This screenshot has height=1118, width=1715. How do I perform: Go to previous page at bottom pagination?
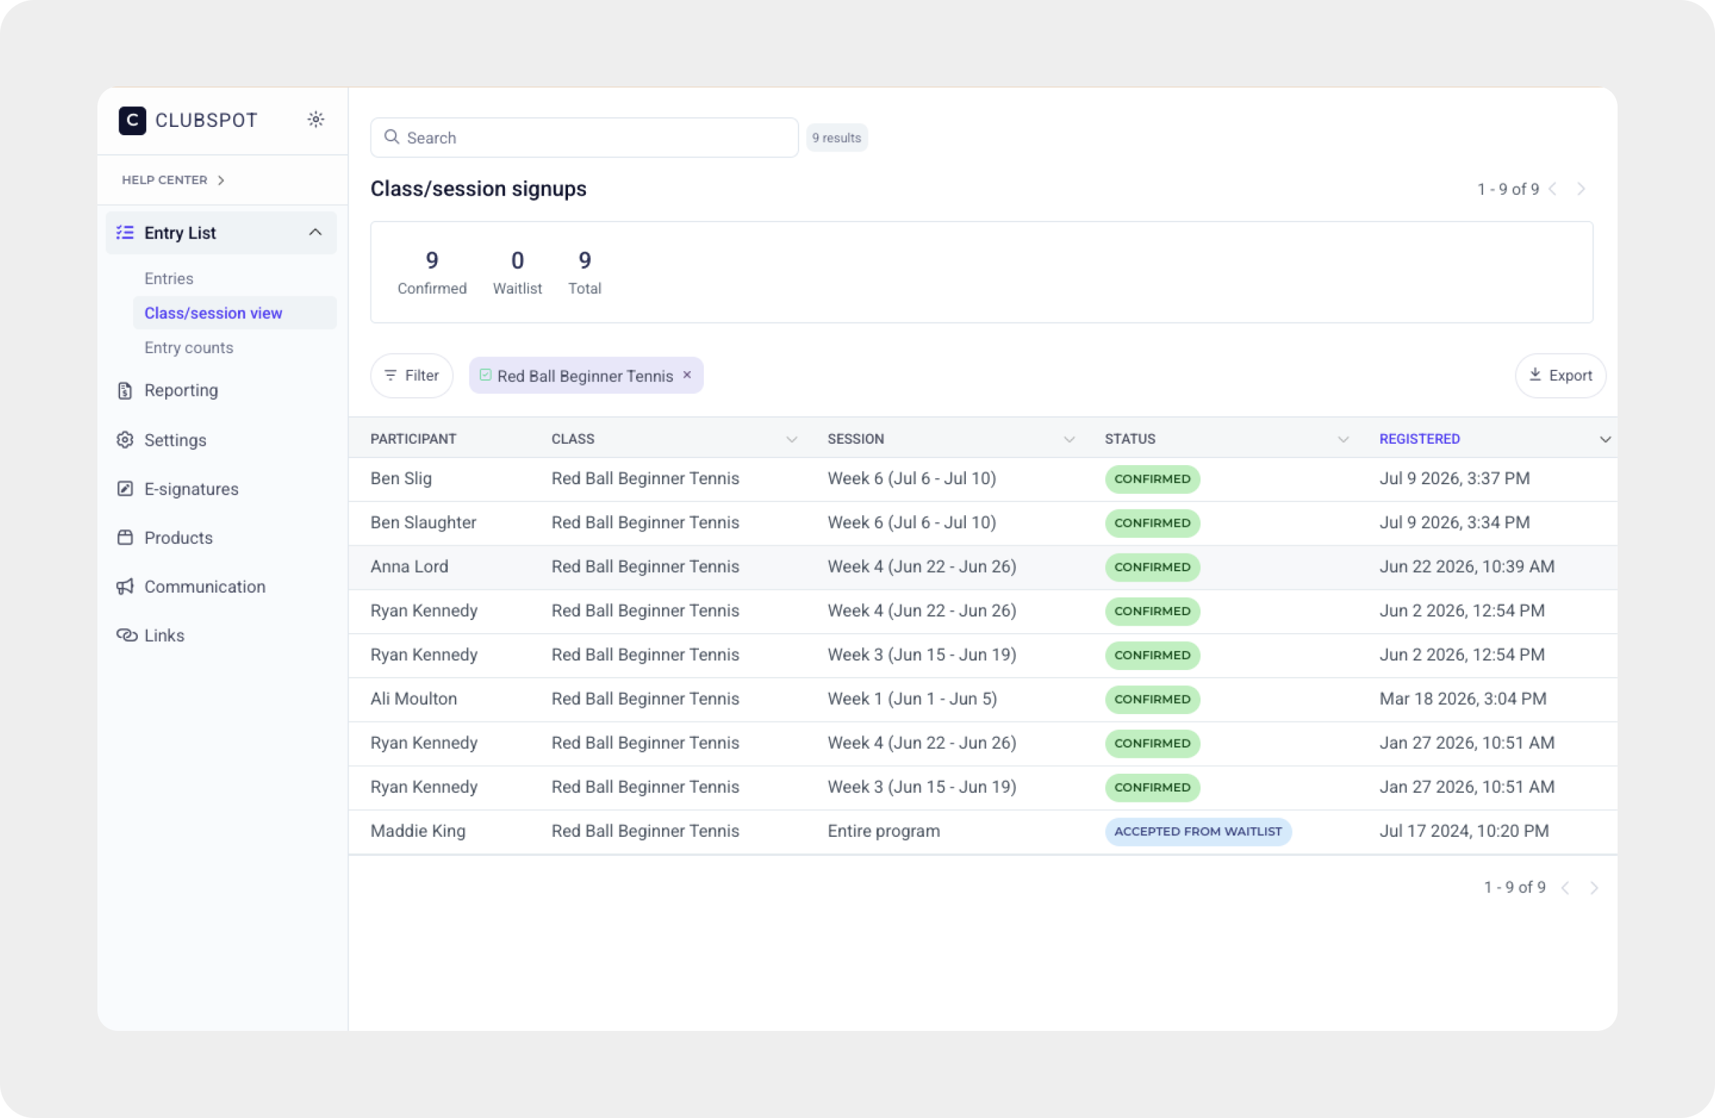click(x=1565, y=888)
